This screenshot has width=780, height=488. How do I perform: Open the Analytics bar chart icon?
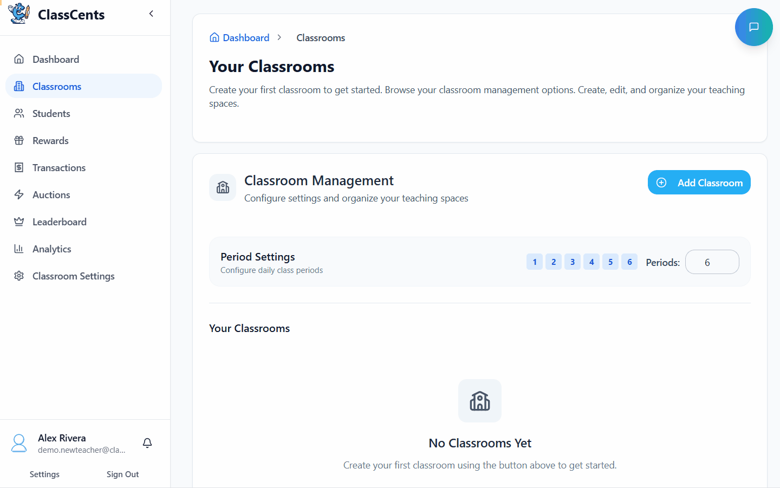click(x=19, y=249)
